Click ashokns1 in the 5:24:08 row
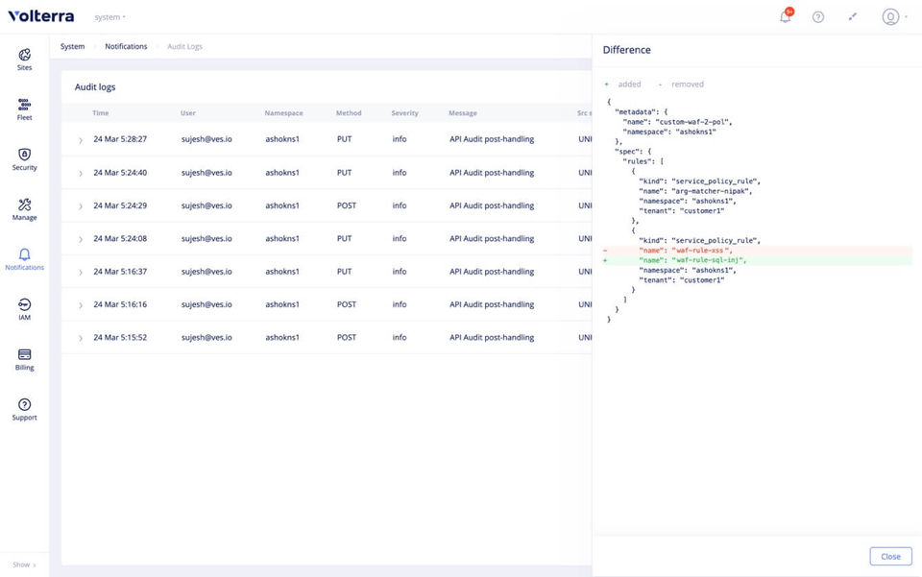This screenshot has height=577, width=922. pyautogui.click(x=282, y=238)
